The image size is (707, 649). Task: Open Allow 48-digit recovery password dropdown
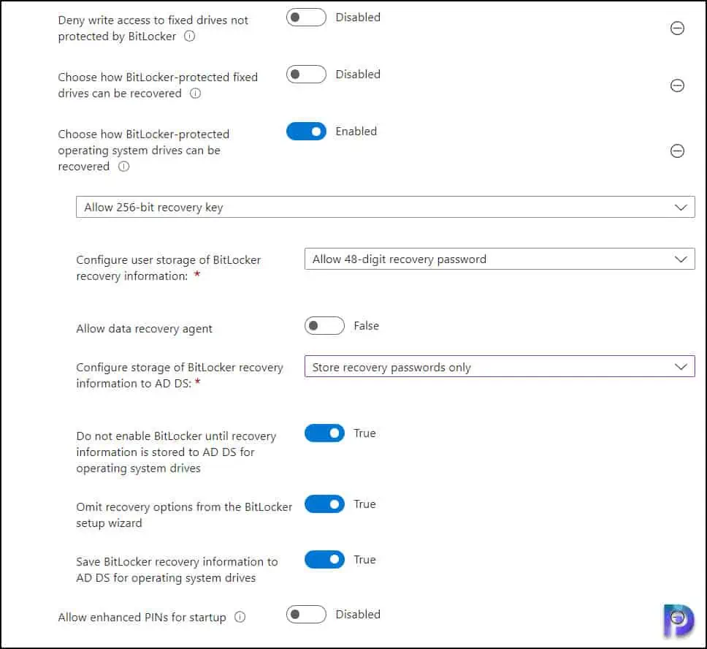[x=500, y=259]
